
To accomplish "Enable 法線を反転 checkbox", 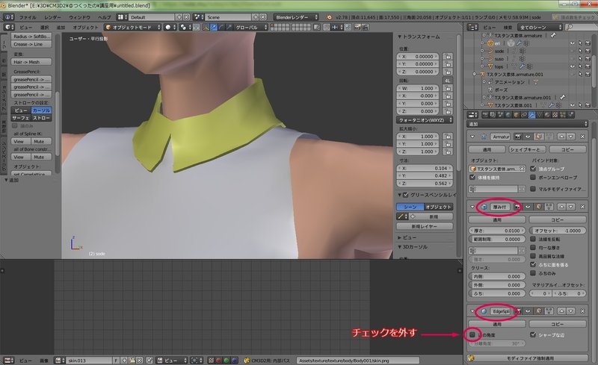I will (x=533, y=239).
